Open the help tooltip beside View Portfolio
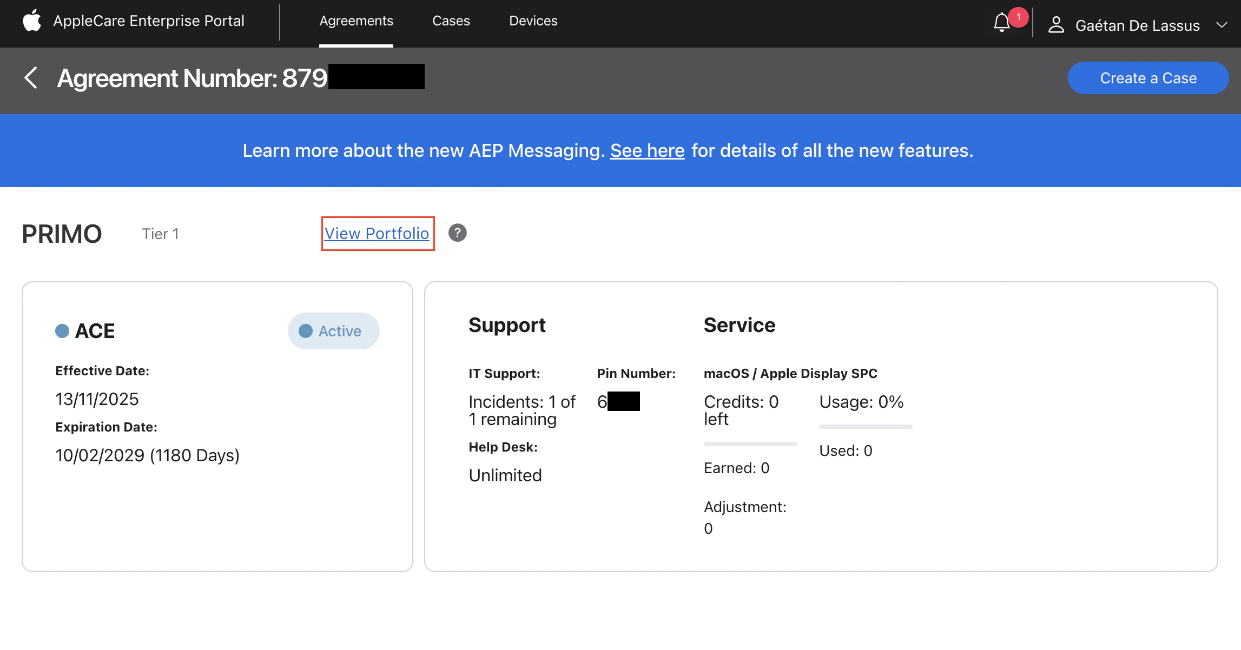The image size is (1241, 650). (457, 233)
